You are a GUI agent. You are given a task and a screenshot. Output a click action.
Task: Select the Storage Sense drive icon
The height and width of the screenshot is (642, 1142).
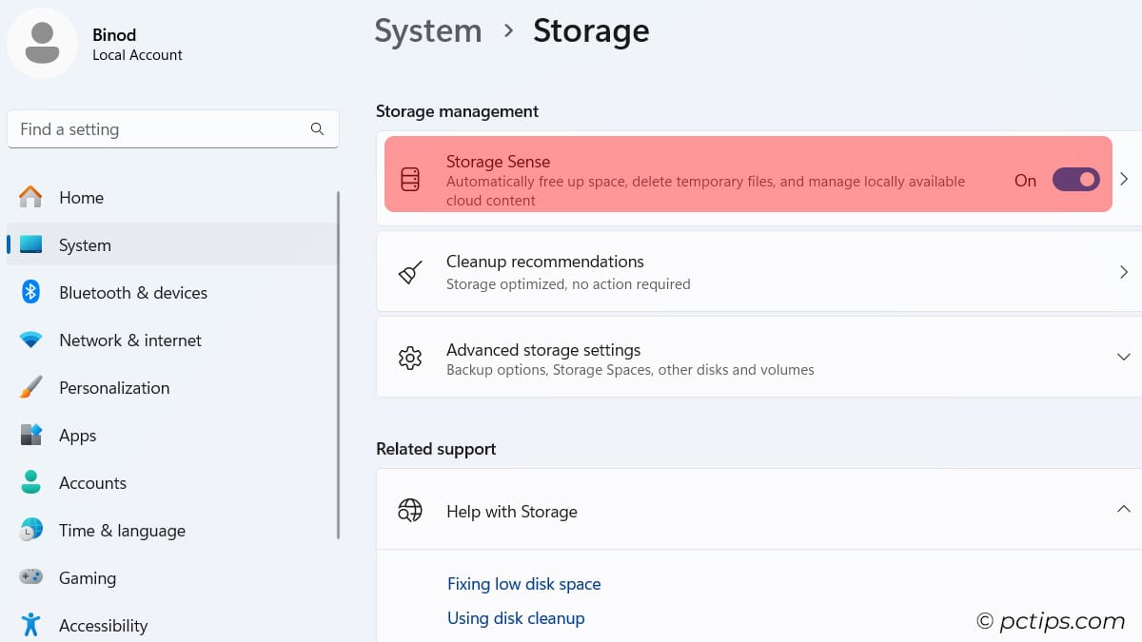[x=410, y=178]
